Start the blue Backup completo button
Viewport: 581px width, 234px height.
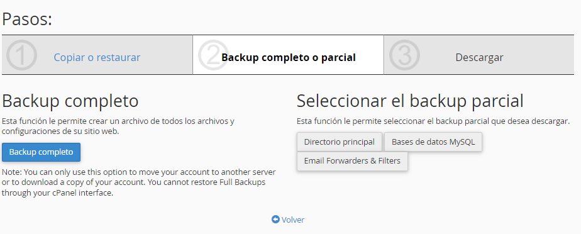click(x=41, y=152)
